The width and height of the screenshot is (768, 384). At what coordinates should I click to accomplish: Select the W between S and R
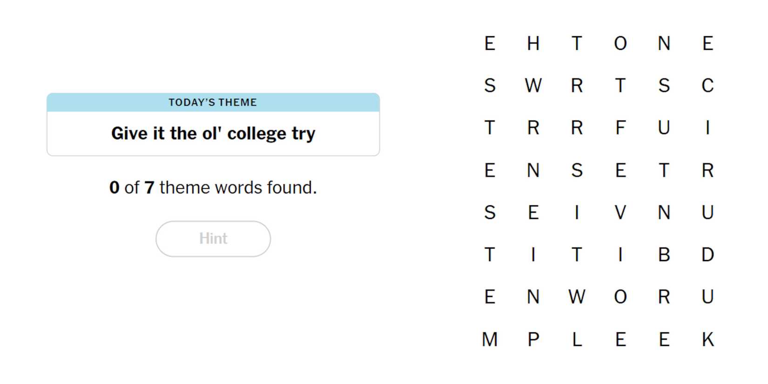(x=533, y=86)
